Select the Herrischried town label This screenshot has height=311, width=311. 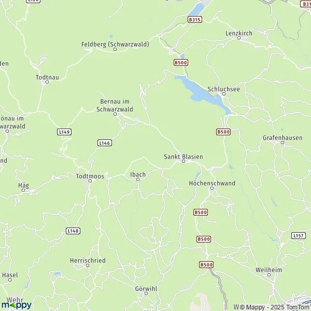[x=88, y=260]
